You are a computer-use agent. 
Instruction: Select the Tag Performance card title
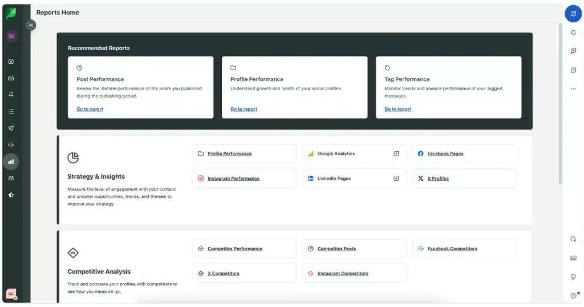click(x=407, y=79)
